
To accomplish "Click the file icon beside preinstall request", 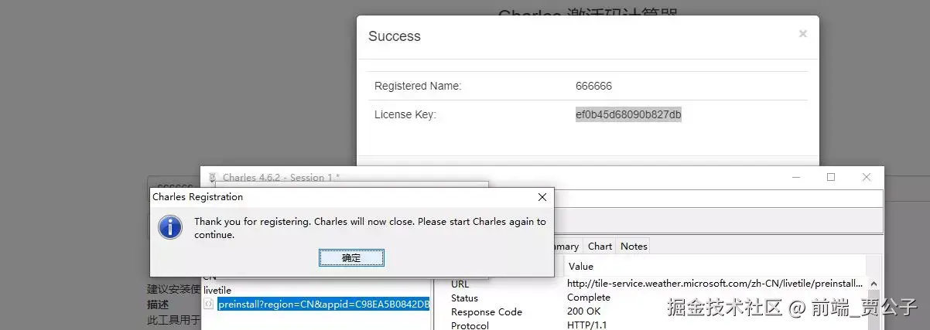I will point(208,304).
